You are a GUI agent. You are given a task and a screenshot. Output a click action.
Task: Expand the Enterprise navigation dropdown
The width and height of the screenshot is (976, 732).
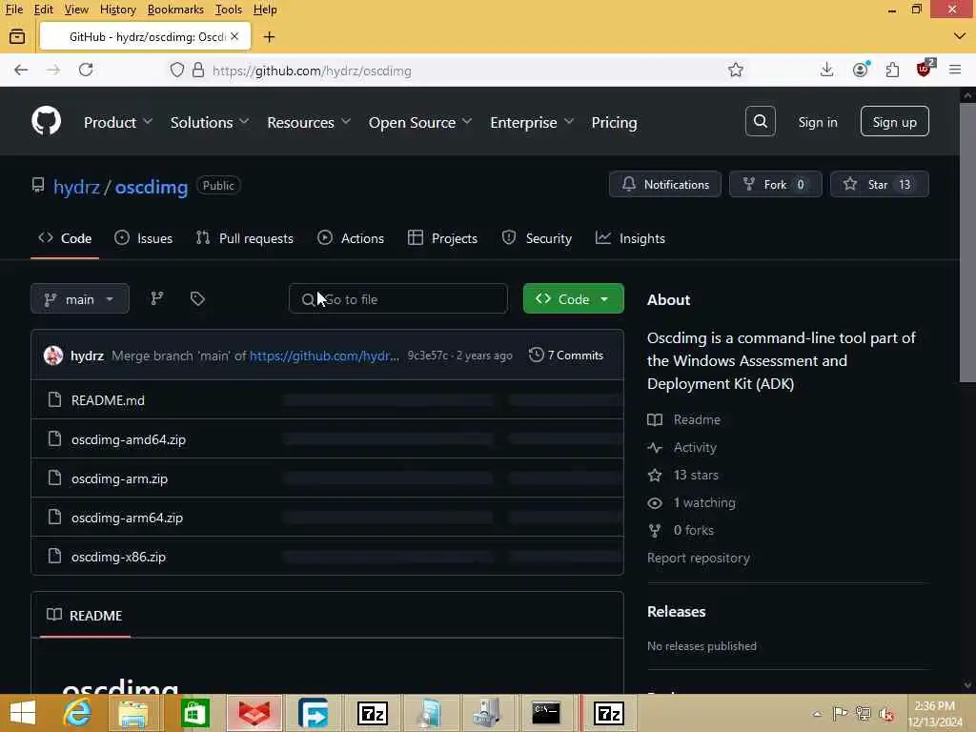click(532, 122)
